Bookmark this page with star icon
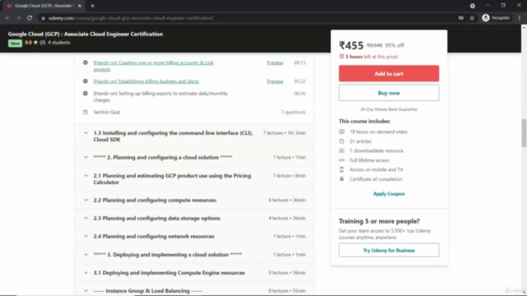 coord(472,18)
